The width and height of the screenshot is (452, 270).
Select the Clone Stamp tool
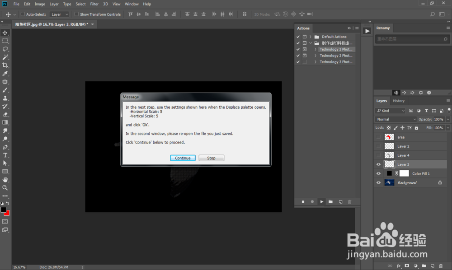pos(5,98)
